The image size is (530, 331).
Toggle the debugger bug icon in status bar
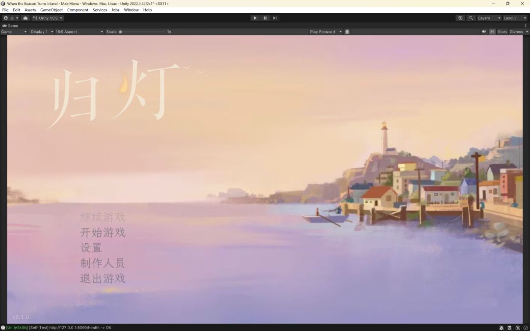pos(501,328)
